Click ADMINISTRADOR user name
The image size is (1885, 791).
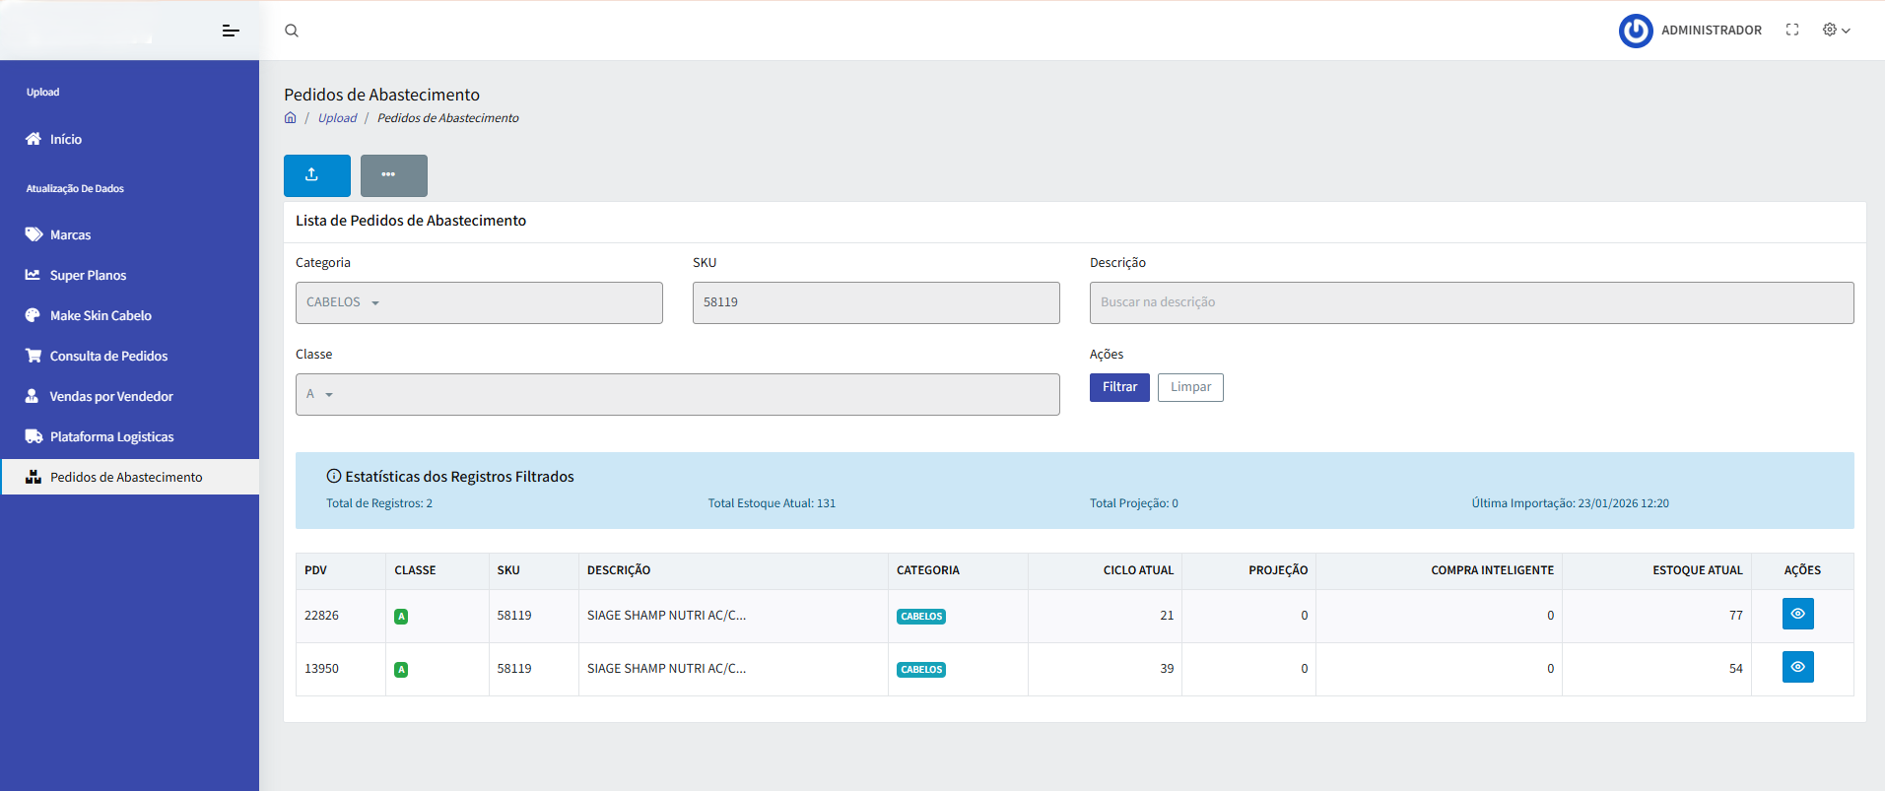pos(1712,31)
